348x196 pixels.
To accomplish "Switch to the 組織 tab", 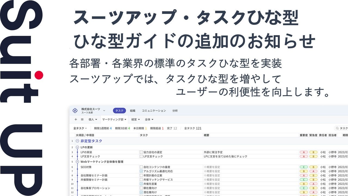I will (x=133, y=111).
